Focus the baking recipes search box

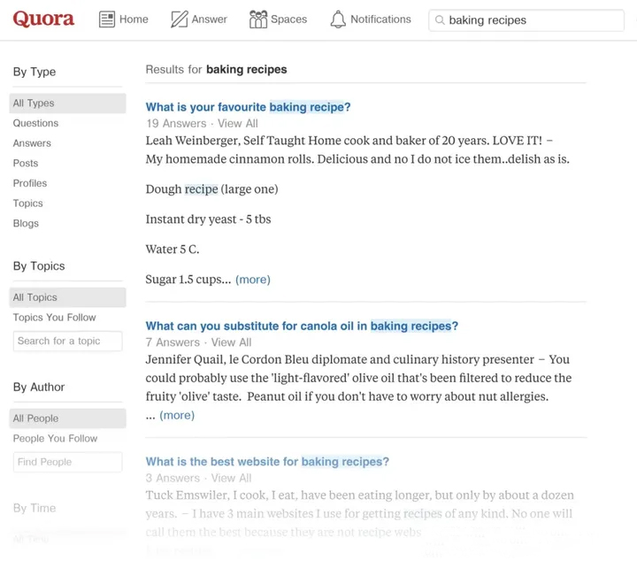click(526, 20)
